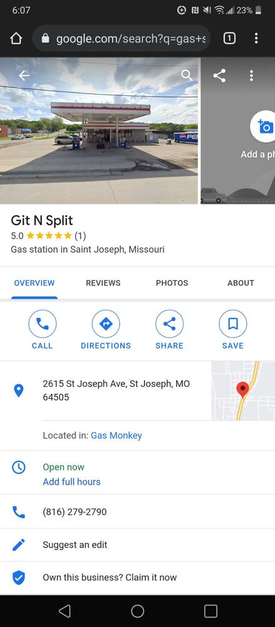The width and height of the screenshot is (275, 627).
Task: Tap the back arrow over the photo
Action: (x=24, y=75)
